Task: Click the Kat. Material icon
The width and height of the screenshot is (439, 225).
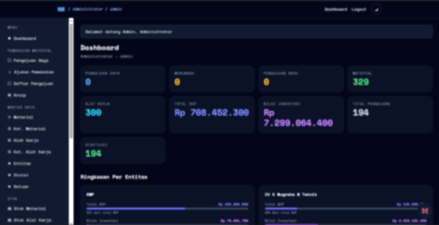Action: pos(9,129)
